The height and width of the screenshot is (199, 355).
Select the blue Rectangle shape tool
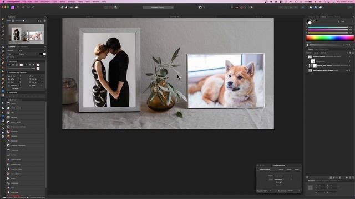3,91
